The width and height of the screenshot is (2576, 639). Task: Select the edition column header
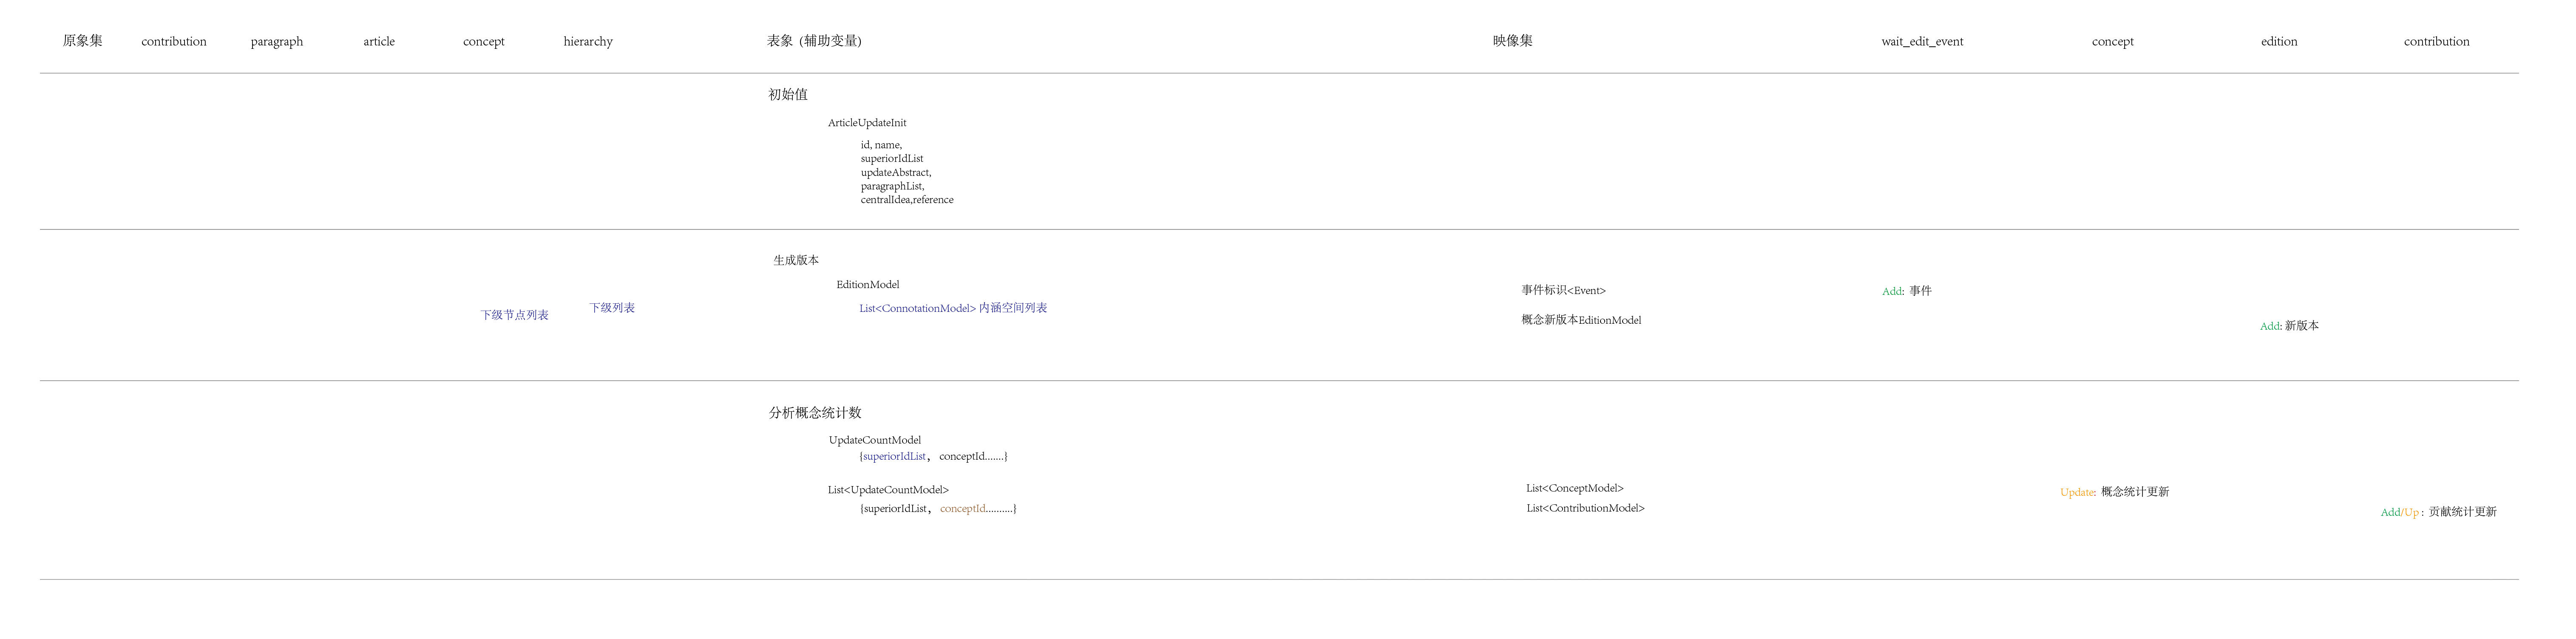pyautogui.click(x=2278, y=42)
